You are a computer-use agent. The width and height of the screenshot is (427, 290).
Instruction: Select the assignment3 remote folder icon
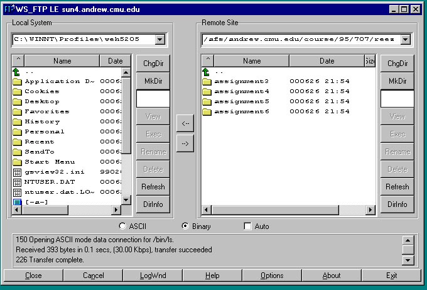point(207,81)
